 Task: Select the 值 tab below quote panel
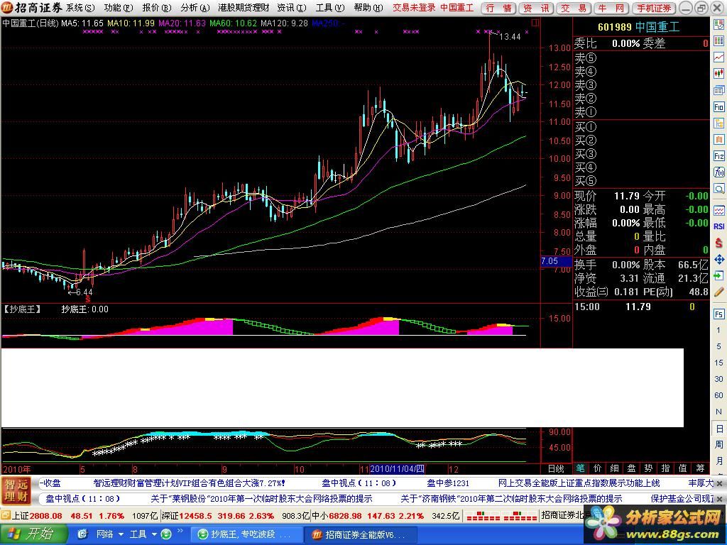[x=682, y=468]
